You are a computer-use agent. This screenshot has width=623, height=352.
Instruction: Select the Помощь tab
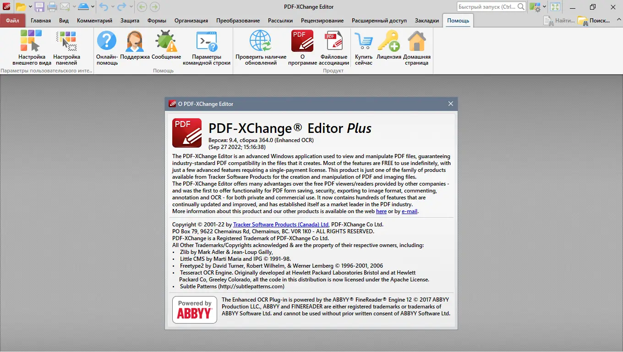point(458,21)
